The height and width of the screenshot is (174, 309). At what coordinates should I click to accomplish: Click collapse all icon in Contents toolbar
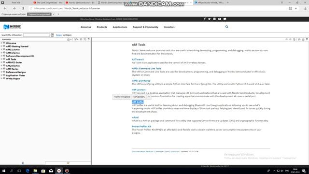(x=81, y=40)
